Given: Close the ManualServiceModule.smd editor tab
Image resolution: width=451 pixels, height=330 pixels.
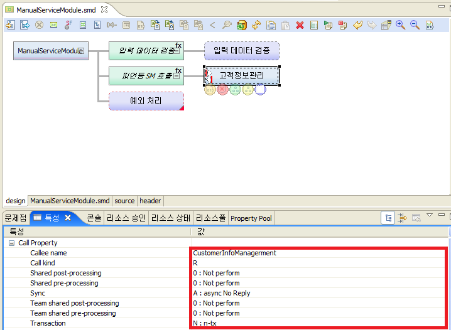Looking at the screenshot, I should (104, 9).
